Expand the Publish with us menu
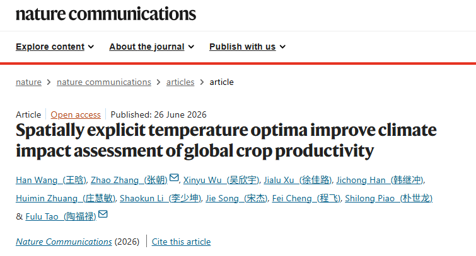Image resolution: width=476 pixels, height=256 pixels. pos(247,47)
